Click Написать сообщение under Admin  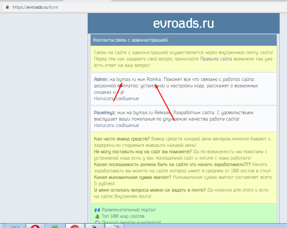point(116,98)
